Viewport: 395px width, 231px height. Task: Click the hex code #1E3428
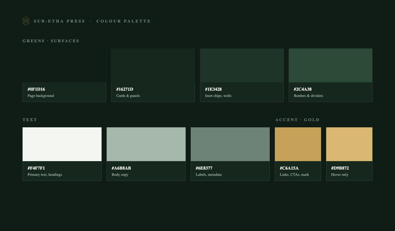click(213, 89)
